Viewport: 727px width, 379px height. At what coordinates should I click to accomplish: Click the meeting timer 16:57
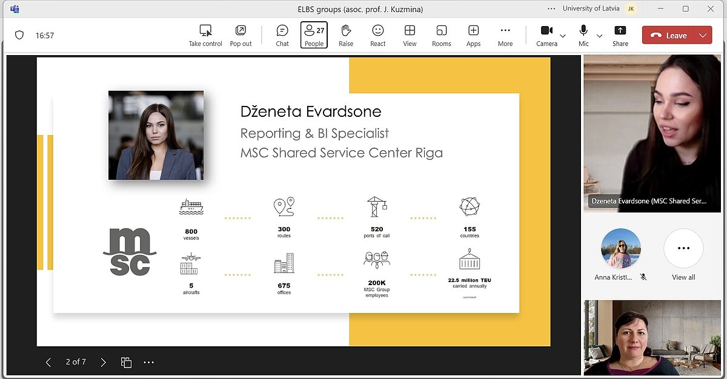(x=45, y=36)
